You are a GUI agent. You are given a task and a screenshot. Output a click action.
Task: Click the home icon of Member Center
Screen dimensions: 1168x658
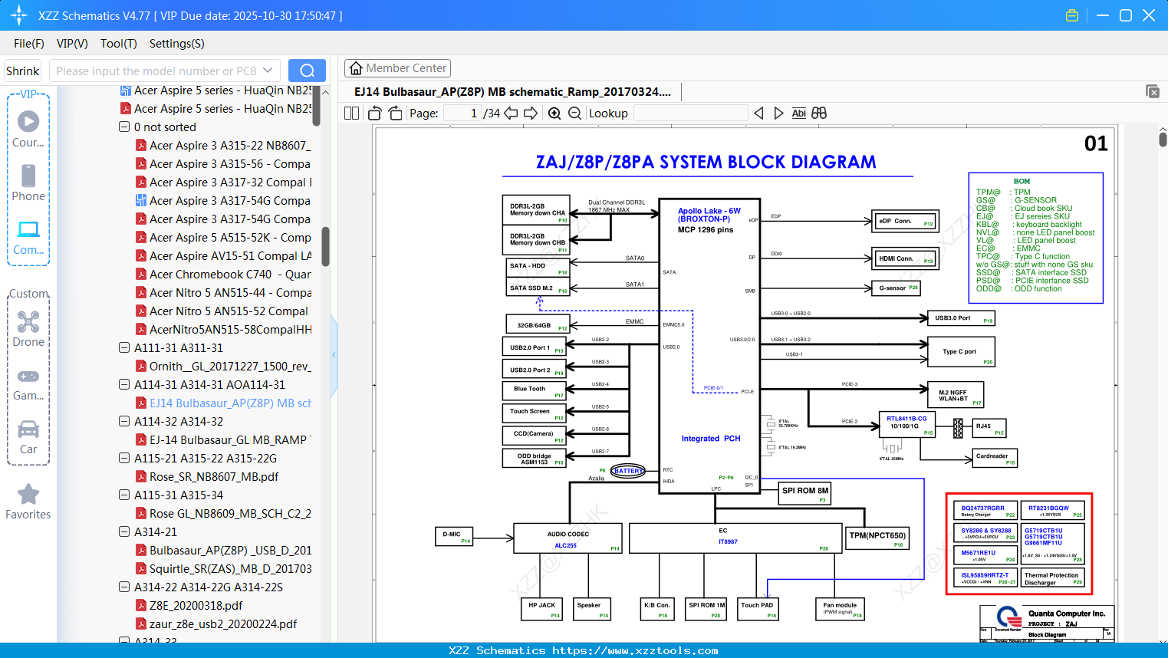click(356, 68)
